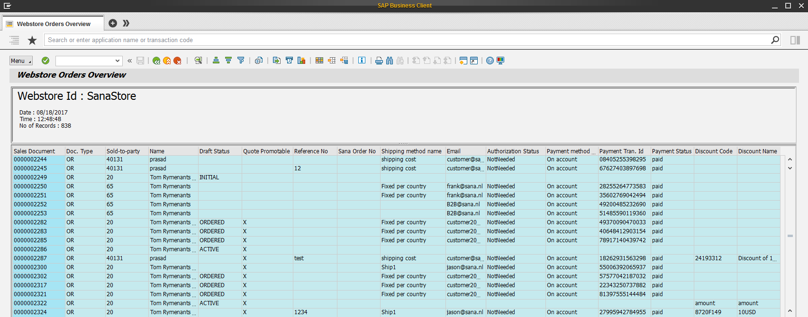Image resolution: width=808 pixels, height=317 pixels.
Task: Click the search magnifier in search bar
Action: [775, 40]
